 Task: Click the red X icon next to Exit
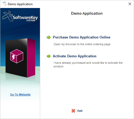click(x=73, y=111)
